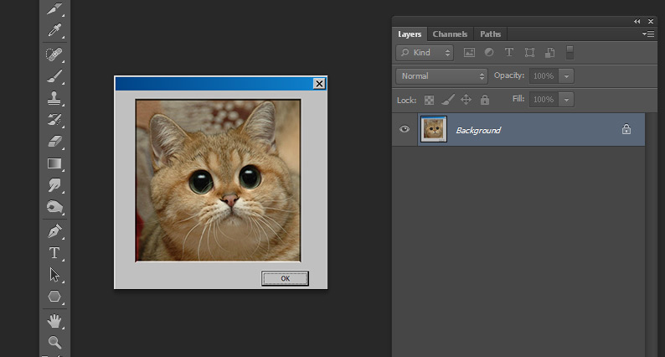Screen dimensions: 665x357
Task: Switch to the Layers tab
Action: (410, 34)
